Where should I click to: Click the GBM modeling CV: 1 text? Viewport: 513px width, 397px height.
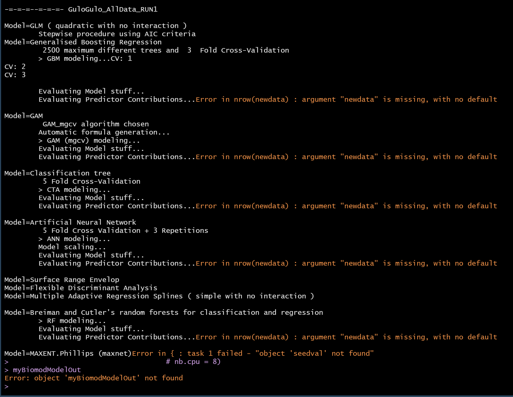click(x=85, y=58)
